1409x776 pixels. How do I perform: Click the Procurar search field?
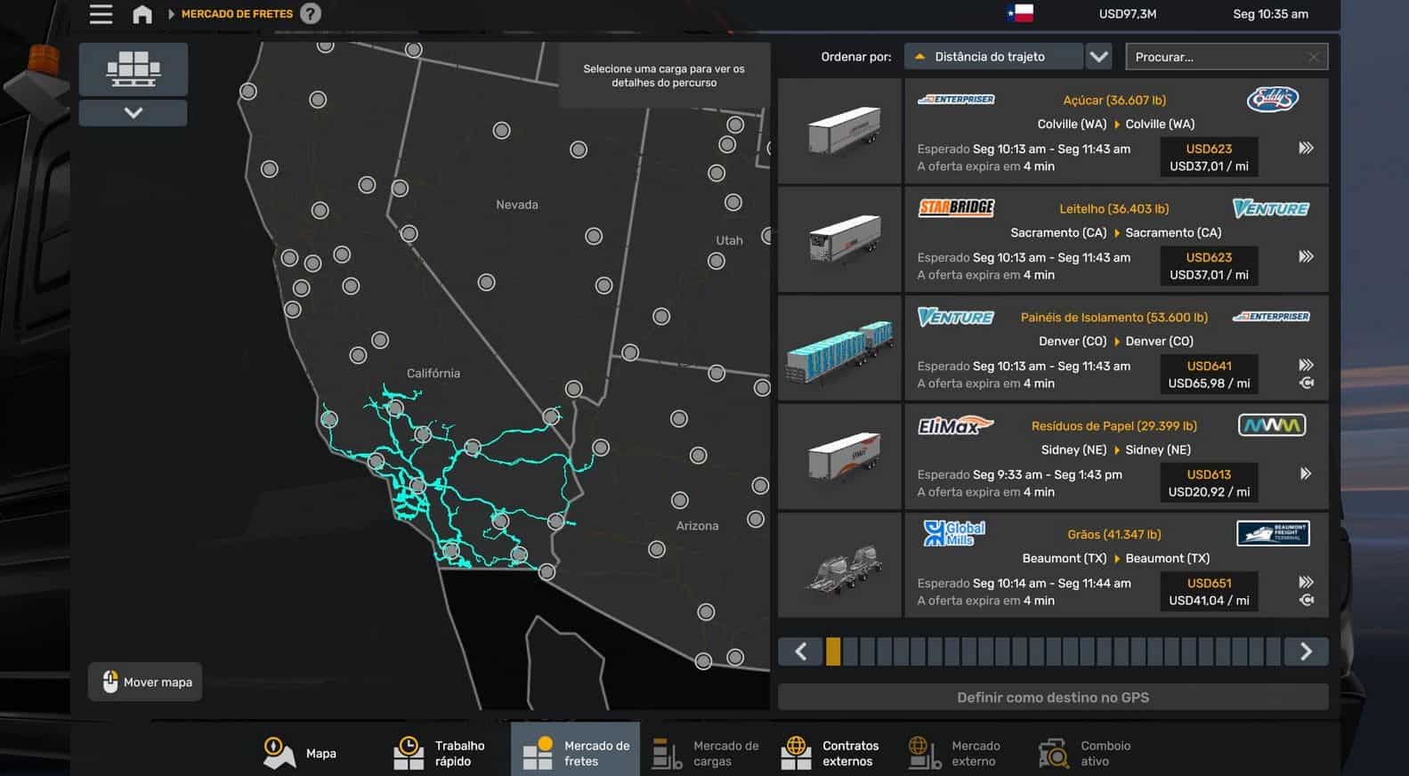click(1215, 57)
